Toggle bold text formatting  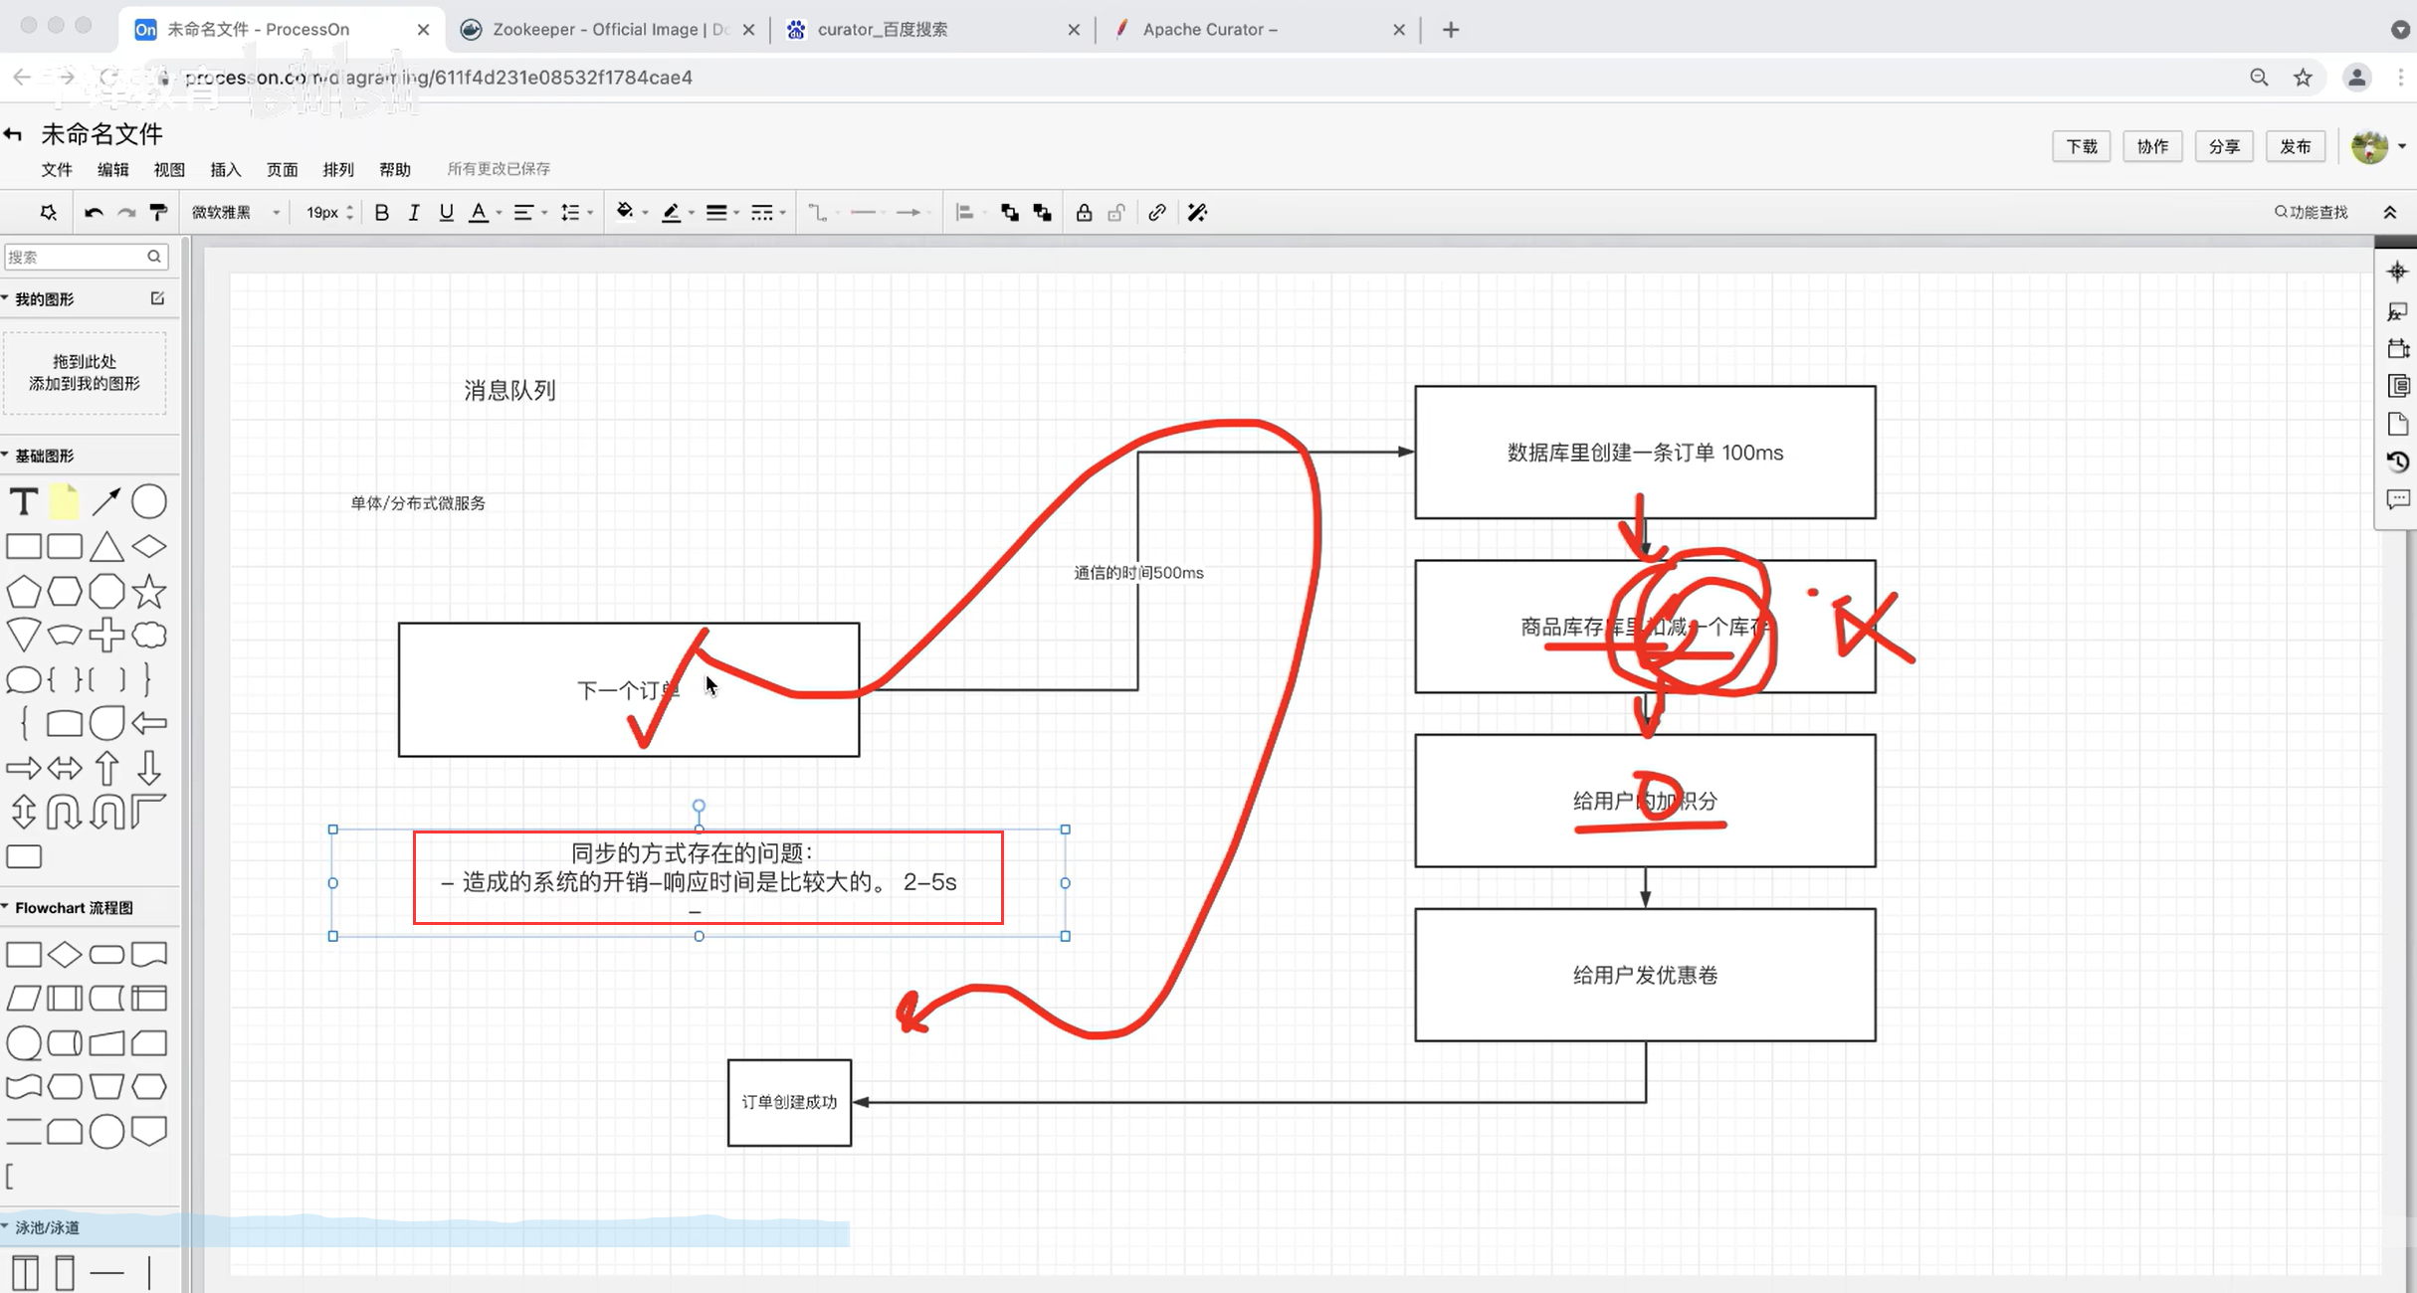pos(381,212)
